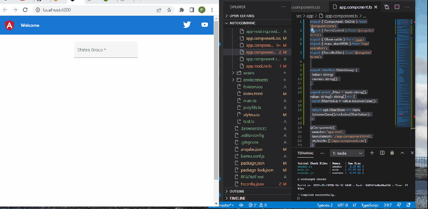This screenshot has height=209, width=428.
Task: Open the split editor icon
Action: pos(397,6)
